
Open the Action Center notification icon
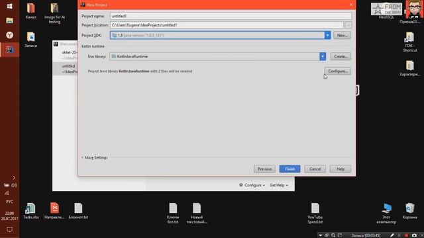tap(9, 229)
